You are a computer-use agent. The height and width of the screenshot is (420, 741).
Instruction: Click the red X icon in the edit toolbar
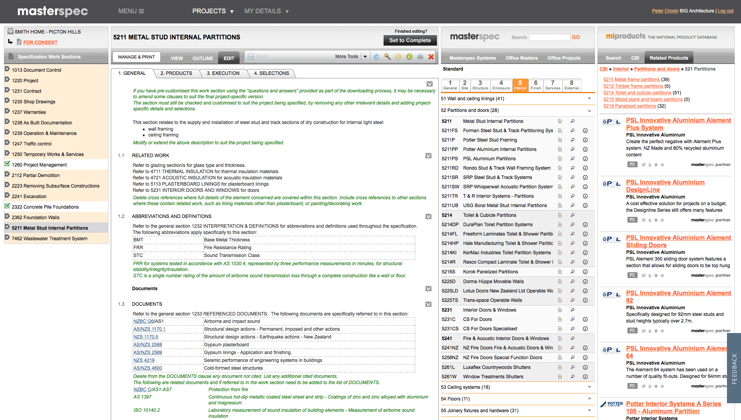click(431, 57)
